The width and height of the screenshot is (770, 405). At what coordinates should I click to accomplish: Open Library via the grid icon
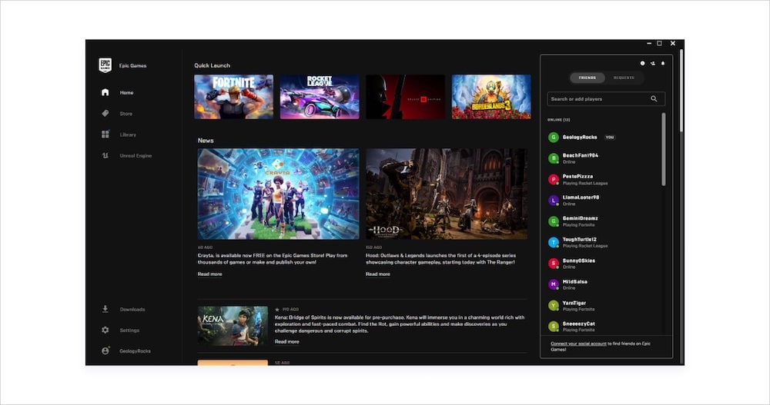105,134
